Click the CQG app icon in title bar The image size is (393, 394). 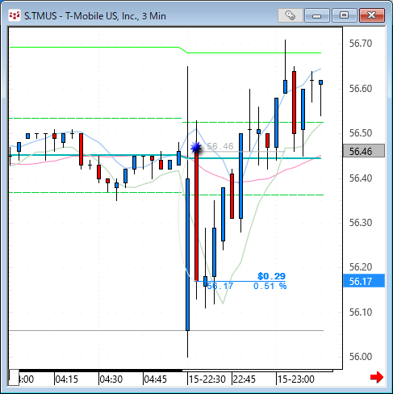tap(15, 15)
